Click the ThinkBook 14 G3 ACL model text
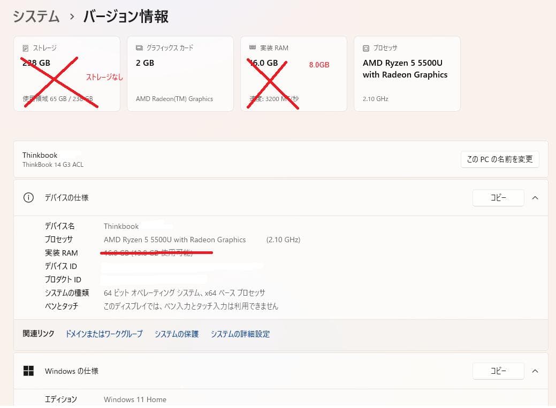Screen dimensions: 556x408 [53, 165]
